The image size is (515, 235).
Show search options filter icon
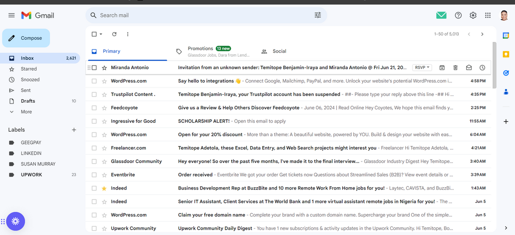point(318,15)
